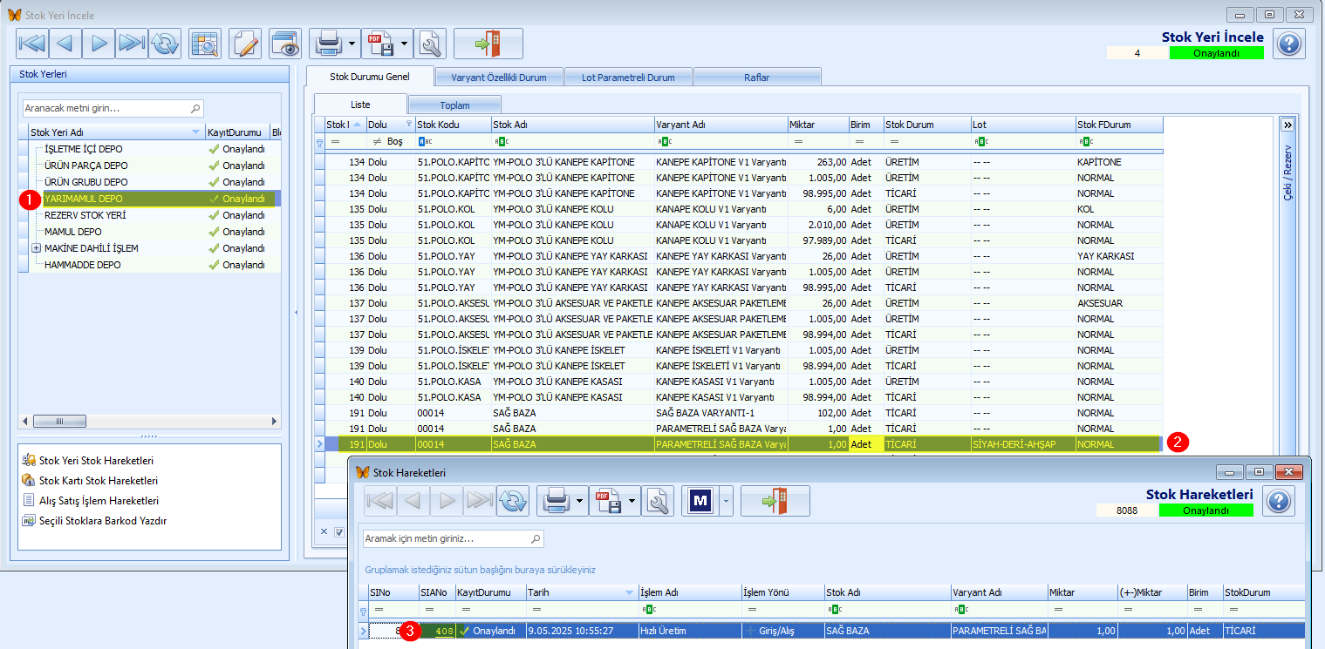Click the edit note pencil icon
Image resolution: width=1325 pixels, height=649 pixels.
click(x=245, y=44)
